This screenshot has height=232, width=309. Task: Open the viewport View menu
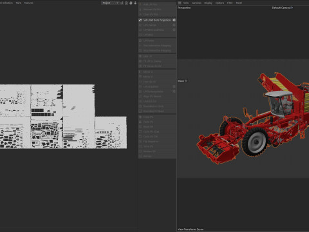coord(186,3)
